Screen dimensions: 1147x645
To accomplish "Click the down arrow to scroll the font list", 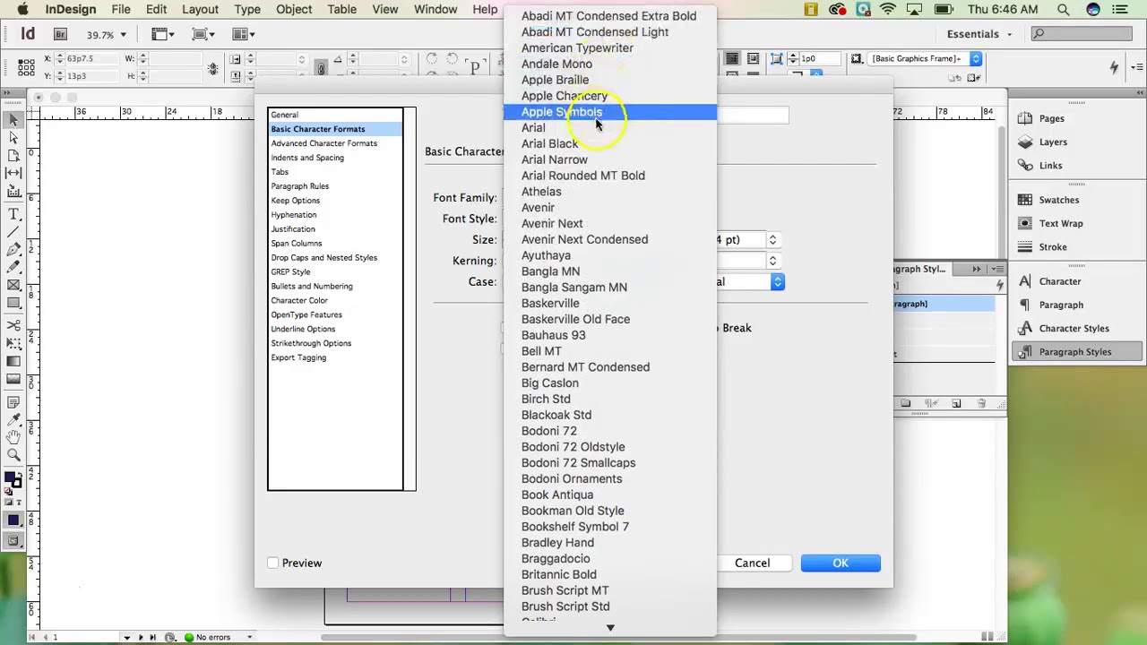I will point(610,628).
